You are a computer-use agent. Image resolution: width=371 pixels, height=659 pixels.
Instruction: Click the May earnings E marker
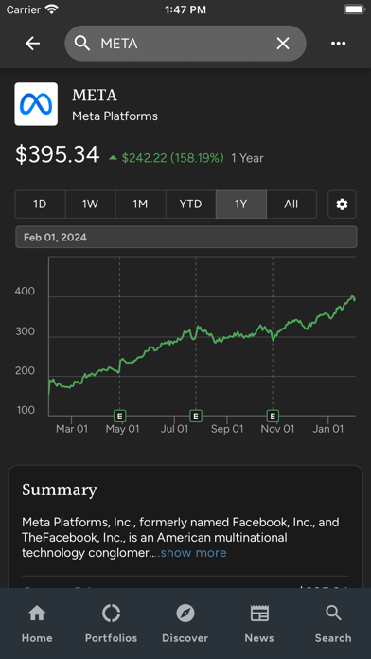point(120,416)
